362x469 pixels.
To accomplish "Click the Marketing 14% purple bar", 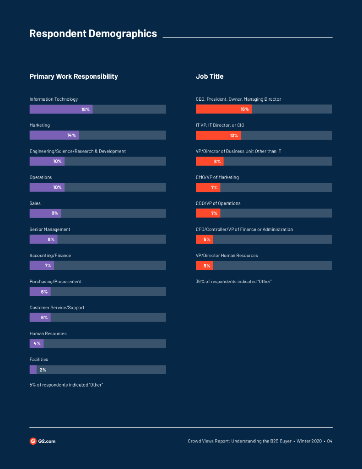I will pyautogui.click(x=54, y=135).
